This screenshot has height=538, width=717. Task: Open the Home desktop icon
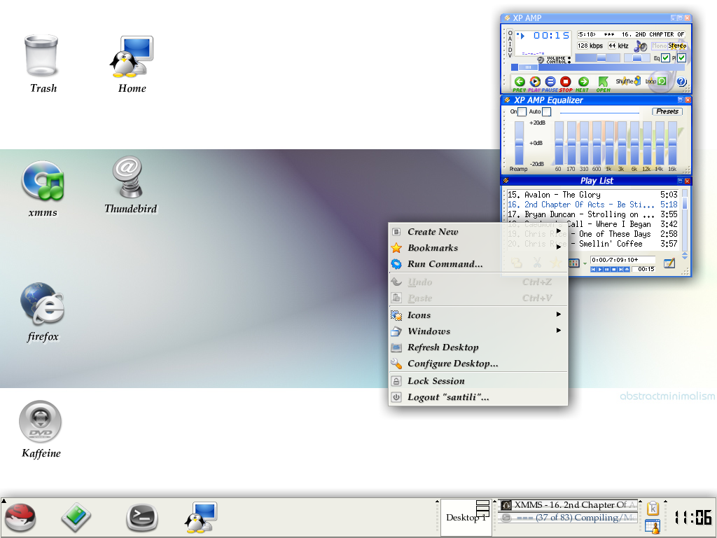point(132,56)
